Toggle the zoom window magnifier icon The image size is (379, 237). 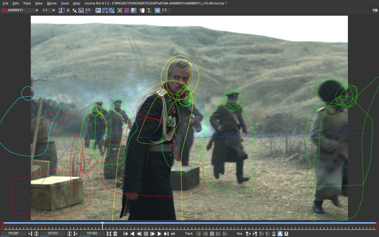point(133,10)
